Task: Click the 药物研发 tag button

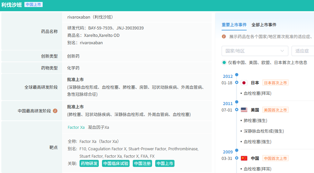Action: tap(89, 163)
